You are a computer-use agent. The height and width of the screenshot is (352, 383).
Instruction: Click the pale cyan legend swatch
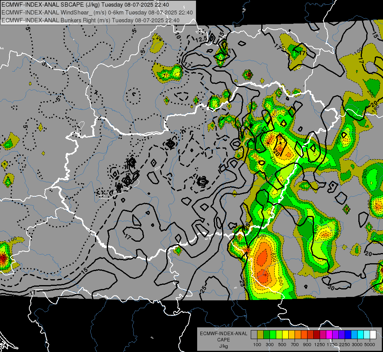click(x=367, y=335)
